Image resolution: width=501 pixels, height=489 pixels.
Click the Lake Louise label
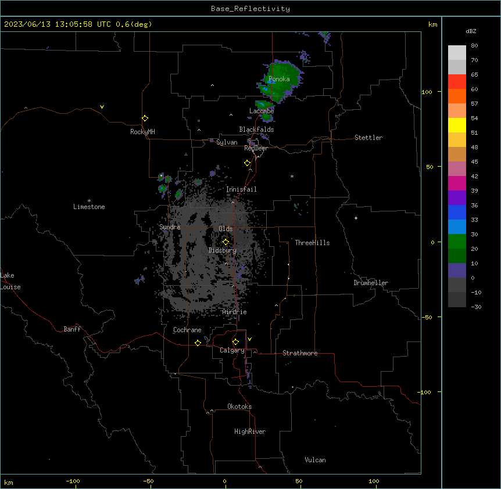(x=10, y=281)
